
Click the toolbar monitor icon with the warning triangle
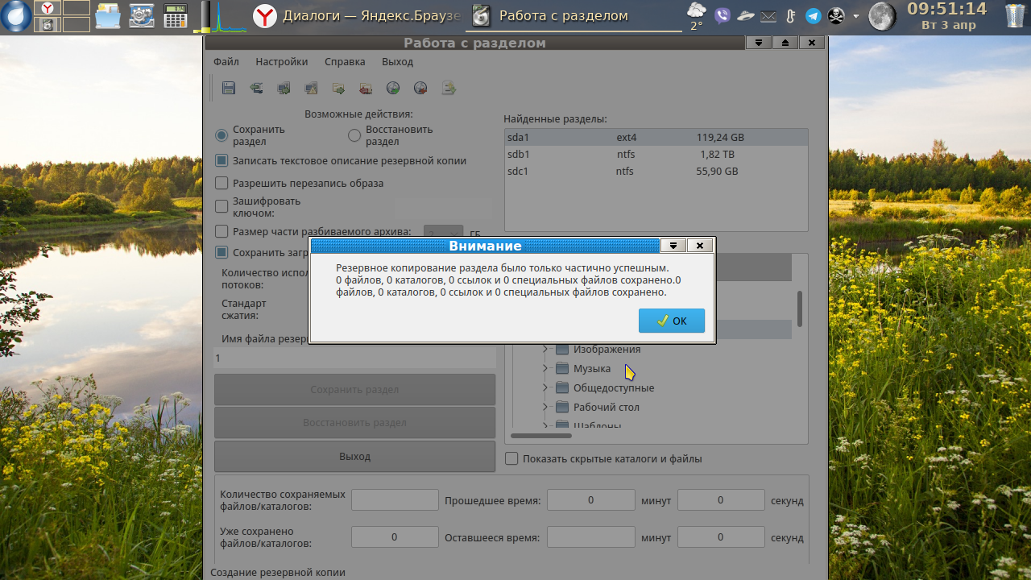coord(311,88)
